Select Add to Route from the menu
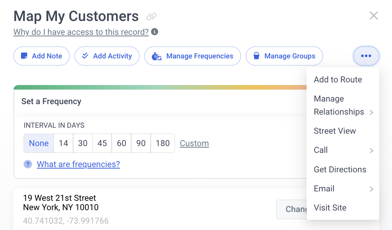 [343, 79]
